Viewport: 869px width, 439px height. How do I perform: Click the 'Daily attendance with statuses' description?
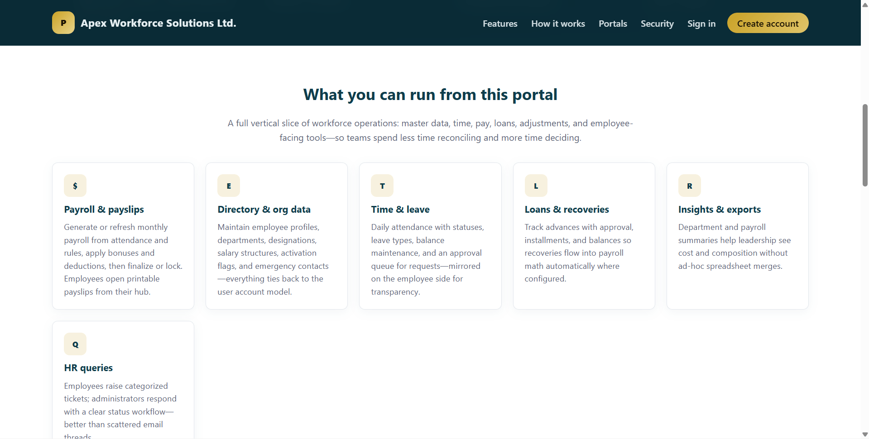click(x=427, y=259)
